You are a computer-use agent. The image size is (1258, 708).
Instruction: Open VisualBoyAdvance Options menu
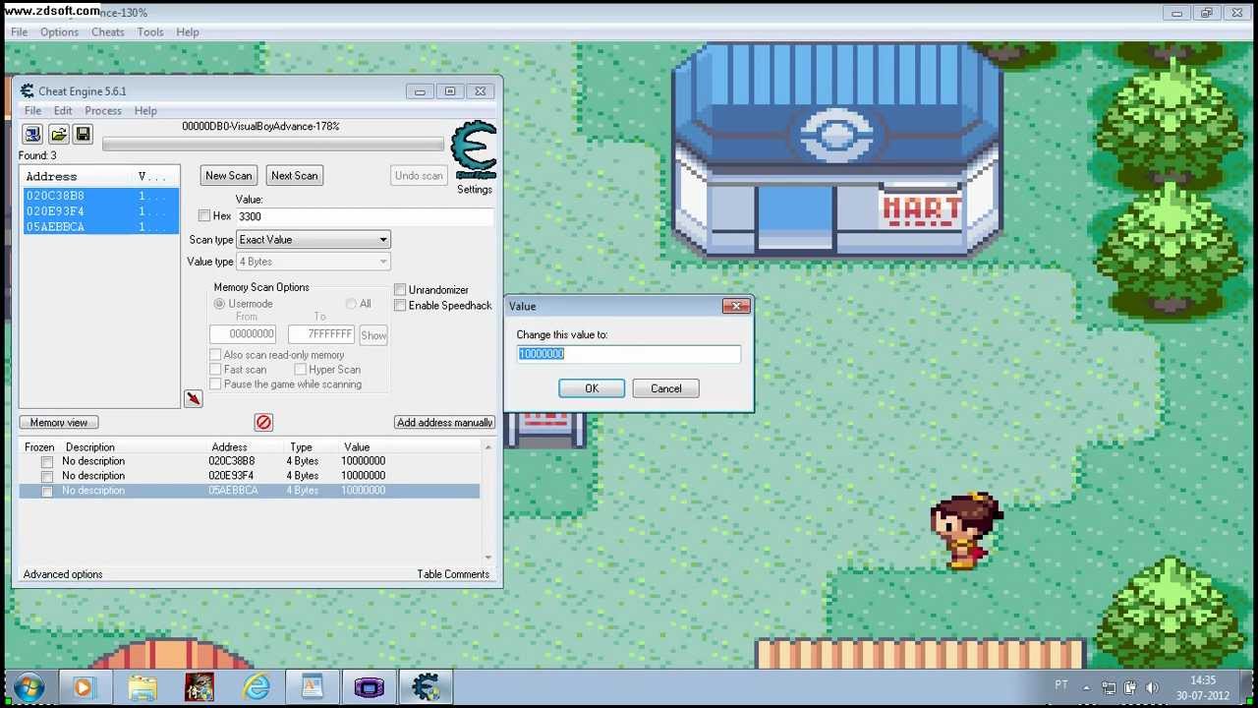click(59, 31)
